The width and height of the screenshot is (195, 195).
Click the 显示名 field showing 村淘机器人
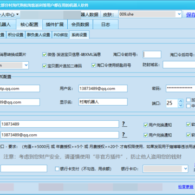point(103,102)
